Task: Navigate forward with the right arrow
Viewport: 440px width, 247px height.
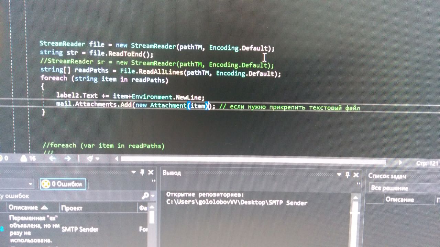Action: (x=68, y=158)
